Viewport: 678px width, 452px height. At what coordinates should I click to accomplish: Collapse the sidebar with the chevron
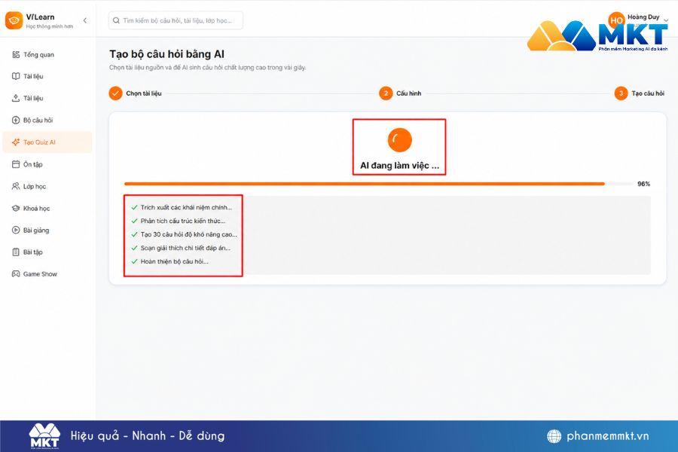click(x=84, y=20)
